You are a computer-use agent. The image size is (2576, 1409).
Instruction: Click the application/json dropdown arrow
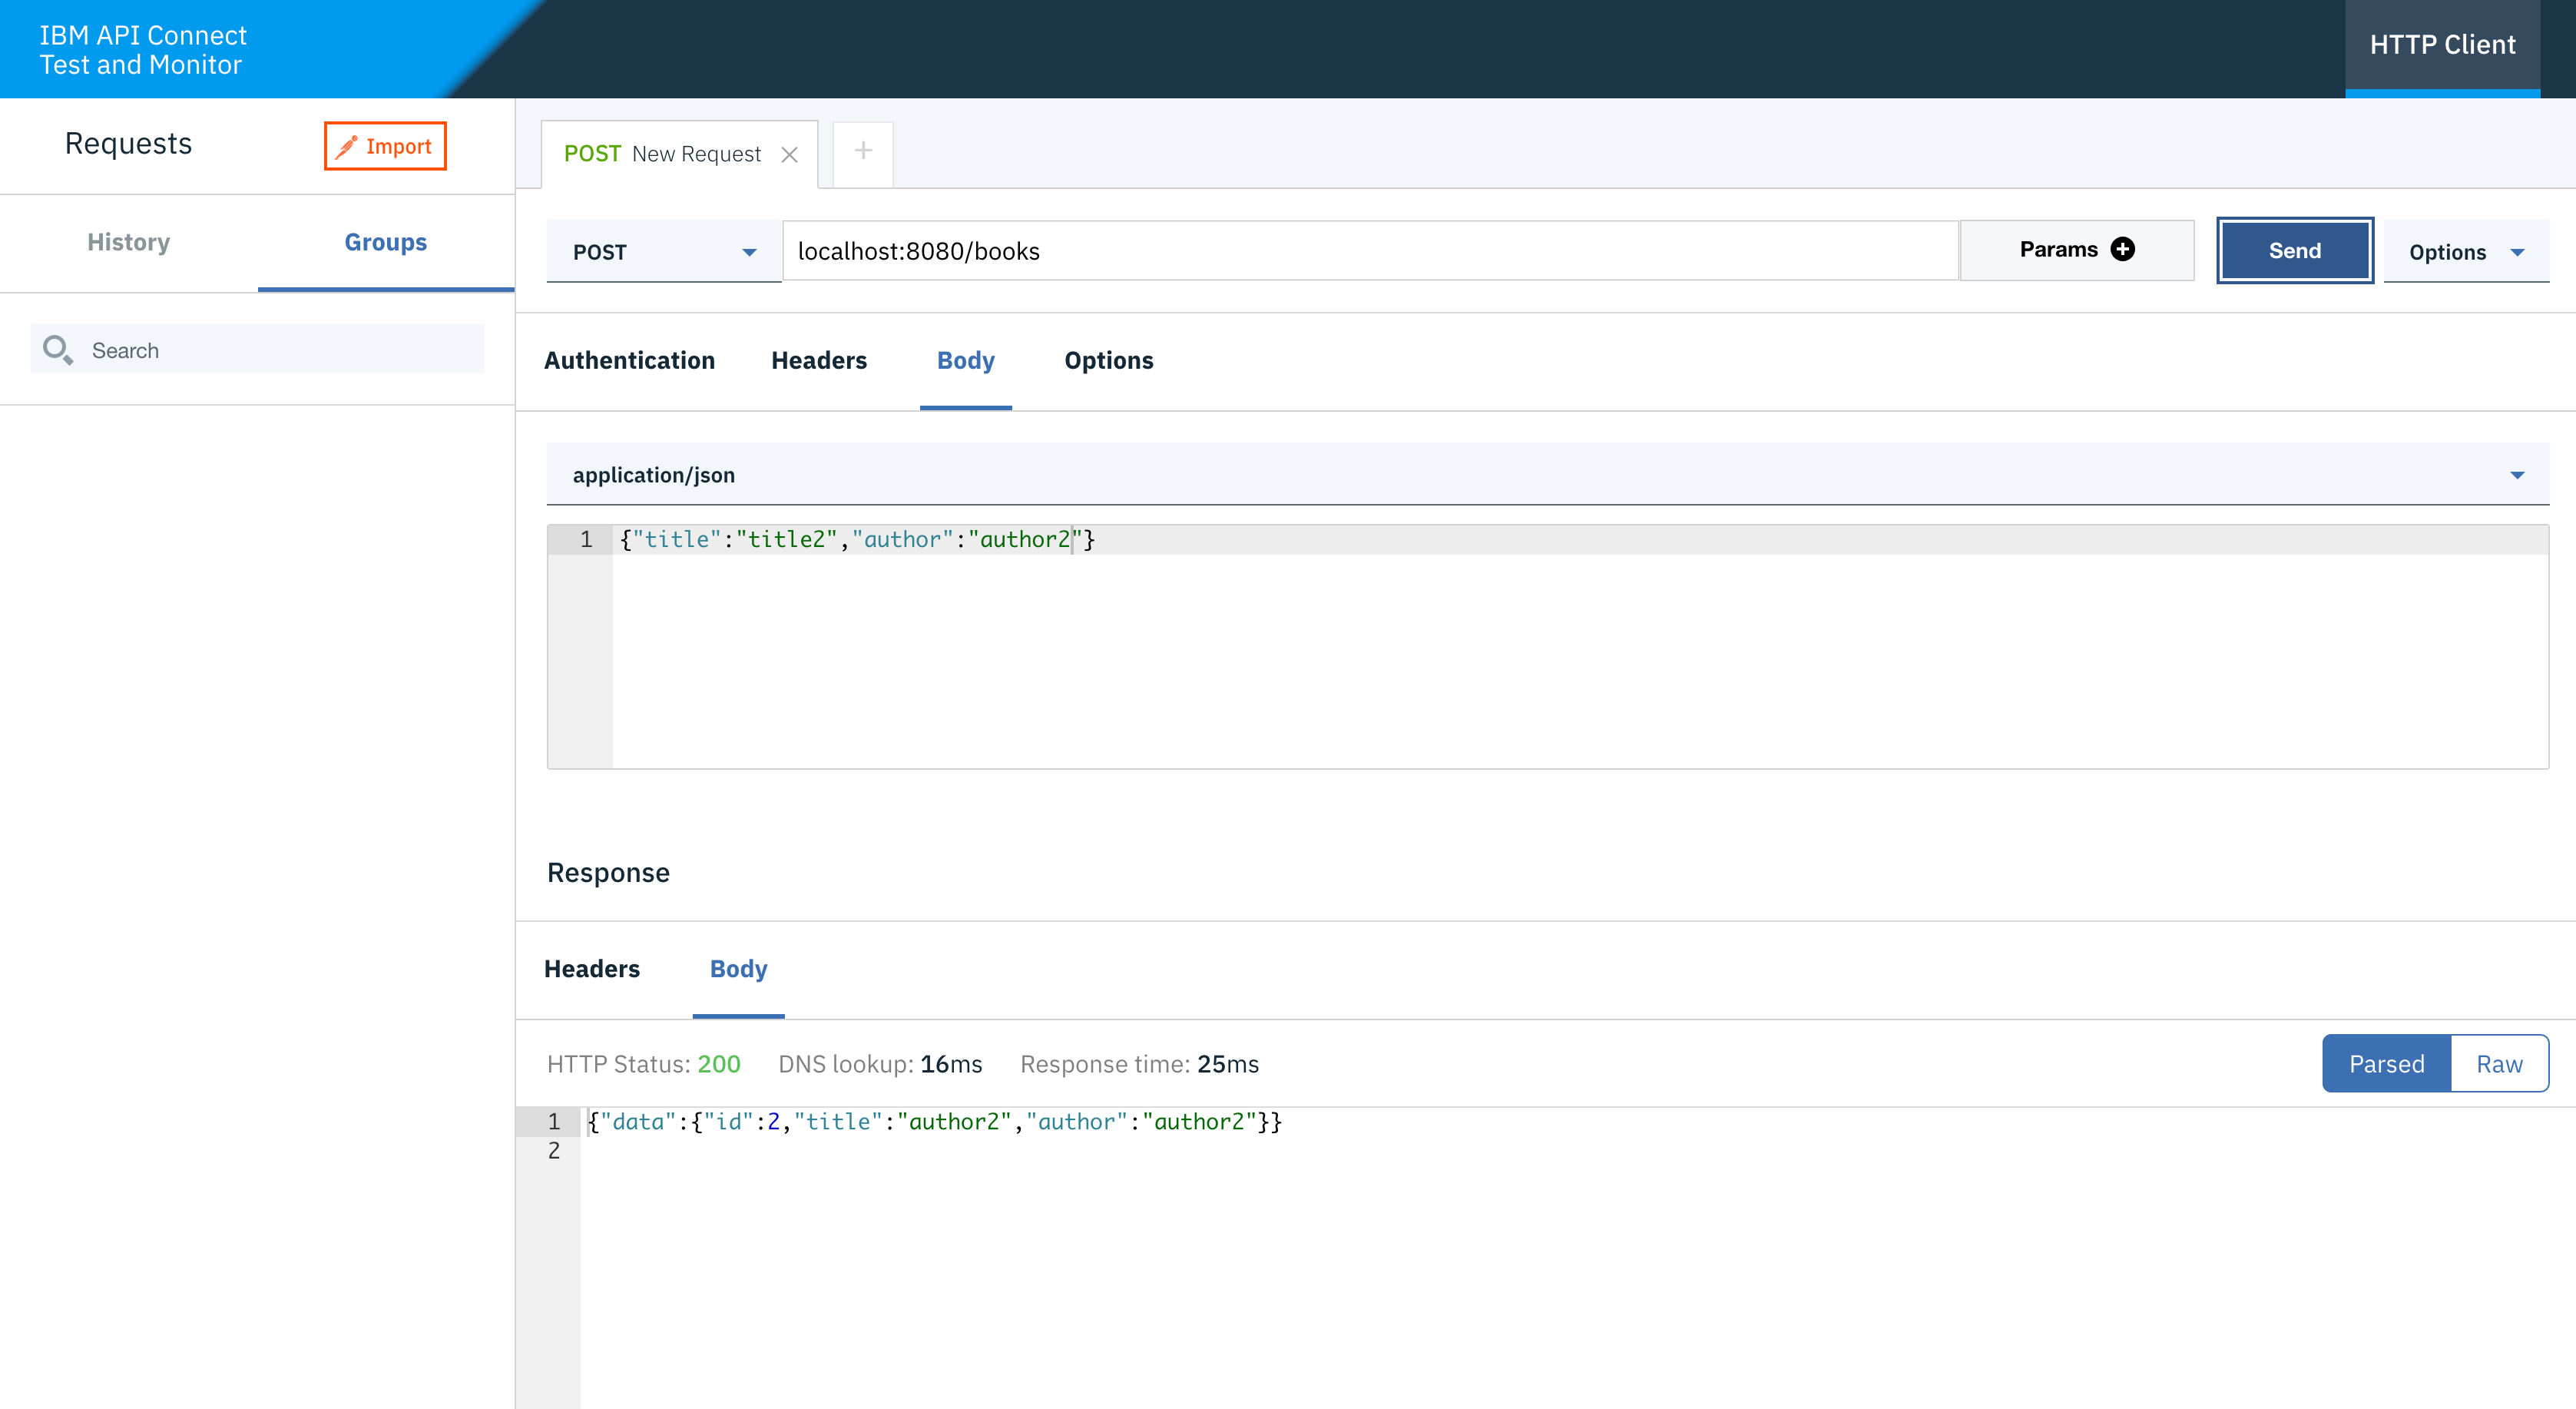click(2516, 475)
